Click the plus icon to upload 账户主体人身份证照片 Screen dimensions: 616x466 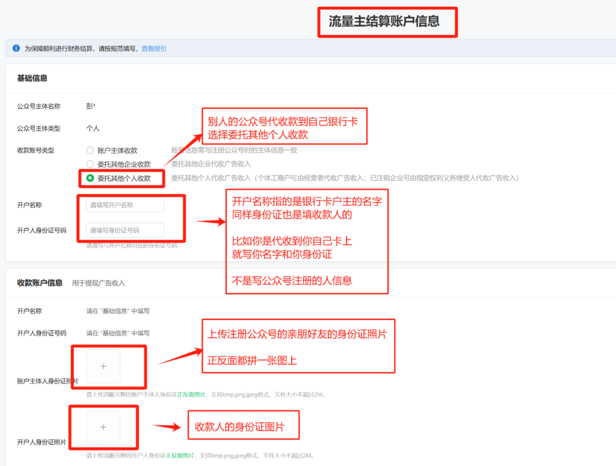[103, 366]
